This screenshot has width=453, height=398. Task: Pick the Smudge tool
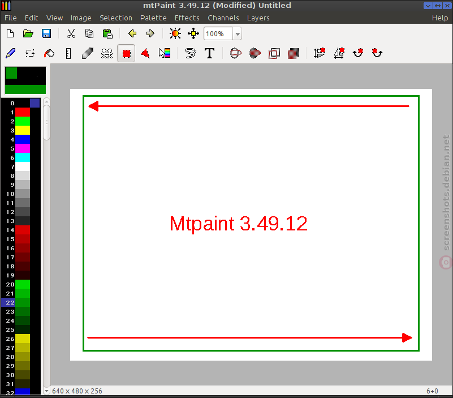tap(88, 54)
